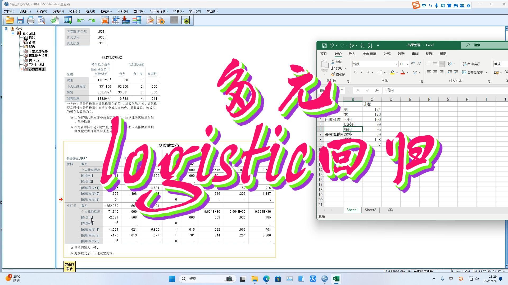Click the Create/Edit autoscript icon
This screenshot has height=285, width=508.
point(150,20)
